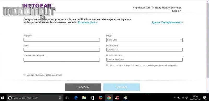This screenshot has height=101, width=209.
Task: Click the Cortana circle search icon
Action: coord(10,98)
